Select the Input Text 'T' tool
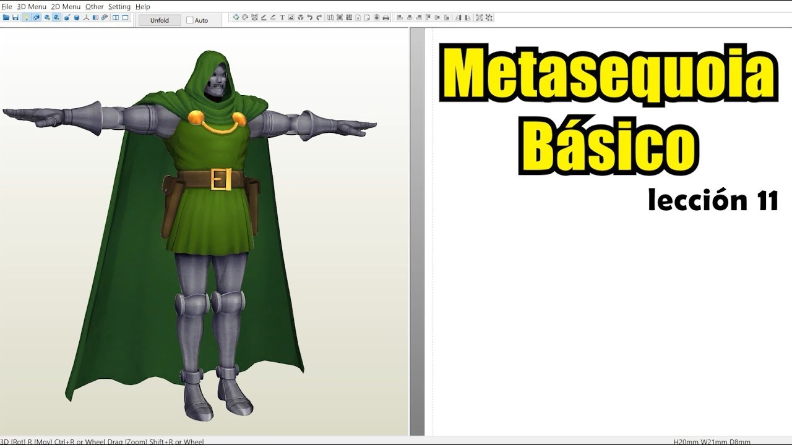The image size is (792, 445). coord(282,17)
